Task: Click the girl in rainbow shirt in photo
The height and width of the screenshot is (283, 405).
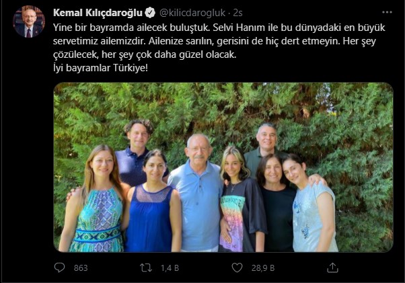Action: (239, 201)
